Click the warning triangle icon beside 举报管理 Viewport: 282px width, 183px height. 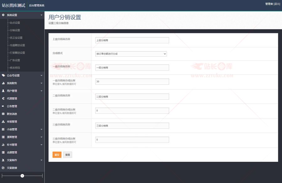(x=3, y=122)
